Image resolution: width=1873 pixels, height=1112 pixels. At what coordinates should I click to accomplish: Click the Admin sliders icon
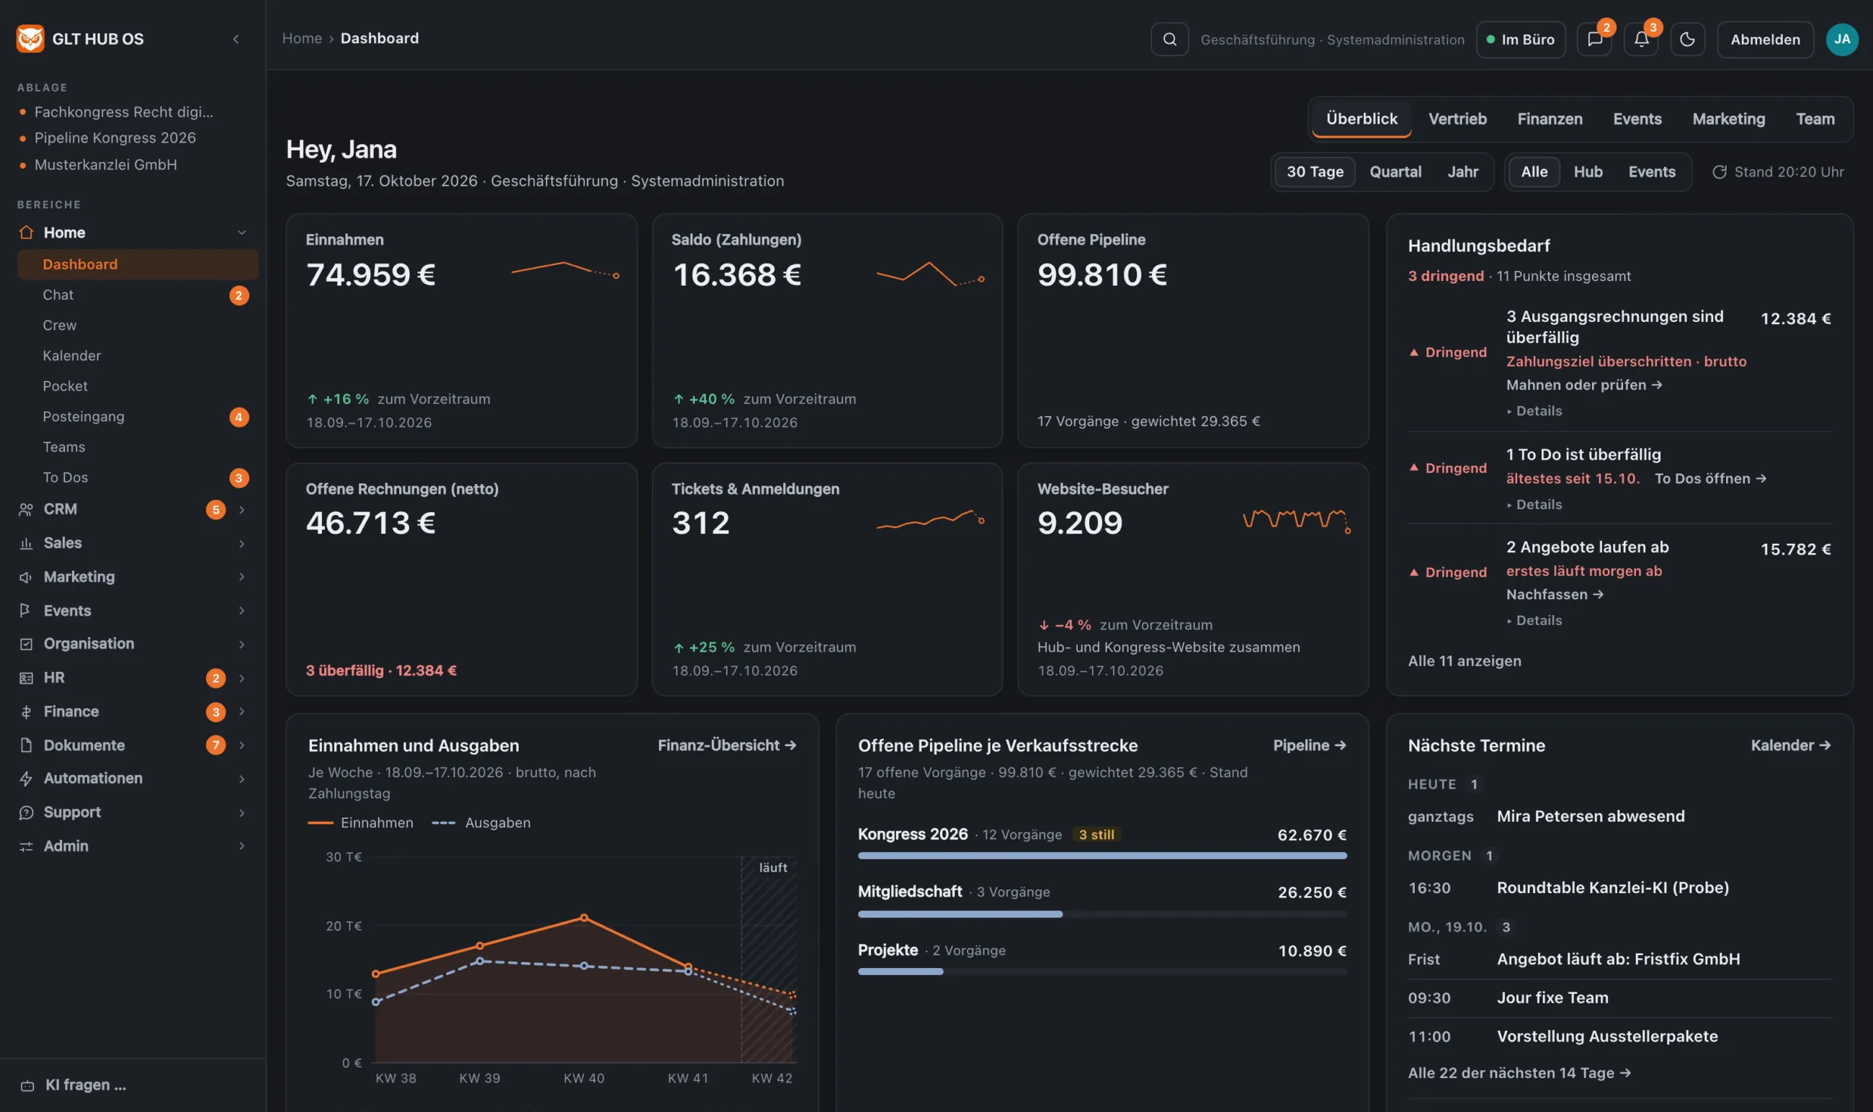coord(26,846)
